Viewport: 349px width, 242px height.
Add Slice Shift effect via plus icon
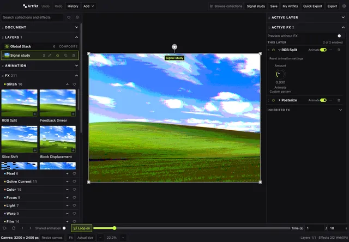pos(35,150)
